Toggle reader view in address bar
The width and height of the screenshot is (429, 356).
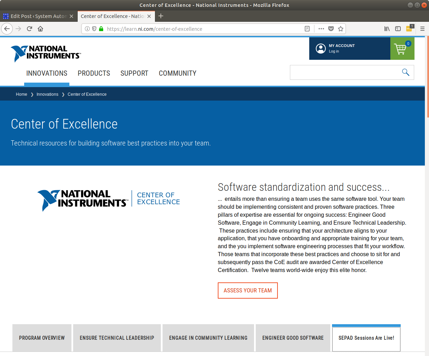click(307, 29)
